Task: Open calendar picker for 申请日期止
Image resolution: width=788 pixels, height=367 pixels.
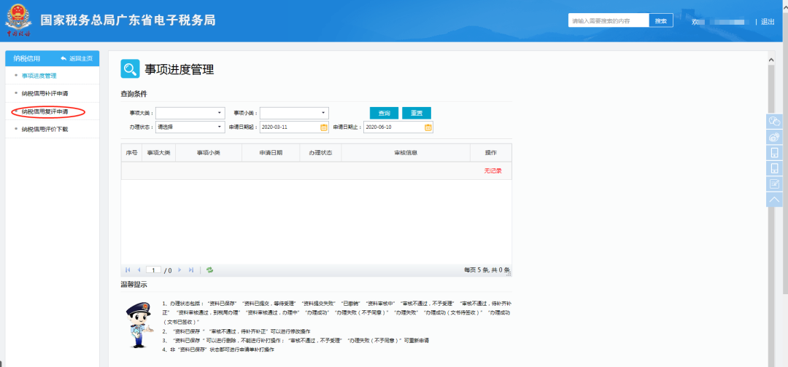Action: 428,127
